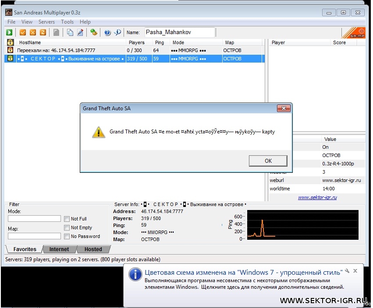373x308 pixels.
Task: Click the Add Server checkmark icon
Action: pos(23,32)
